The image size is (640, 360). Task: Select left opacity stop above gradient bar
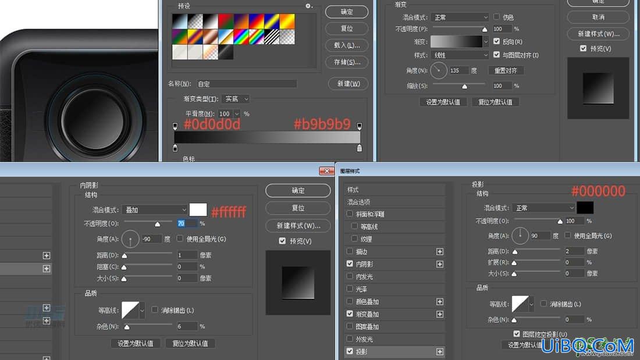(x=175, y=126)
